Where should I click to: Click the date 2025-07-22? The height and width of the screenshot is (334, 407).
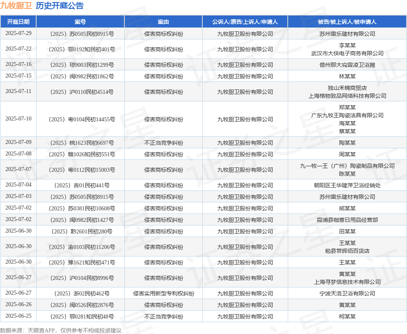point(18,49)
